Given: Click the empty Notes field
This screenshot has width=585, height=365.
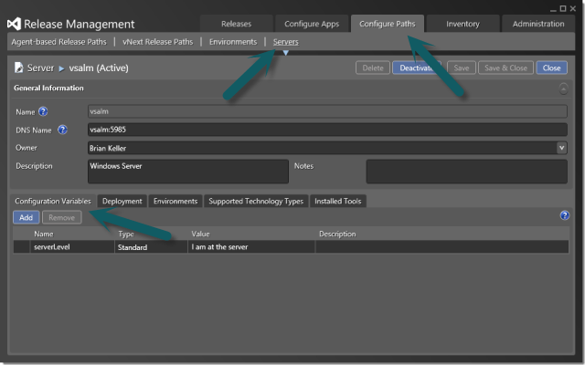Looking at the screenshot, I should (467, 172).
